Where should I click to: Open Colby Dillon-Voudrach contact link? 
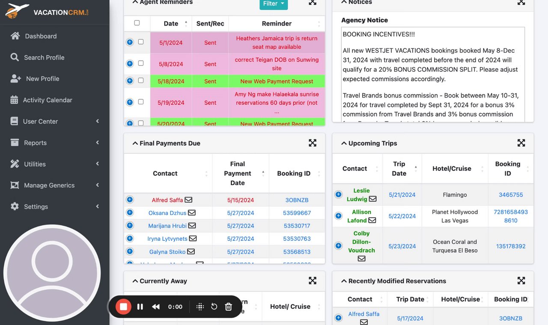pos(362,242)
